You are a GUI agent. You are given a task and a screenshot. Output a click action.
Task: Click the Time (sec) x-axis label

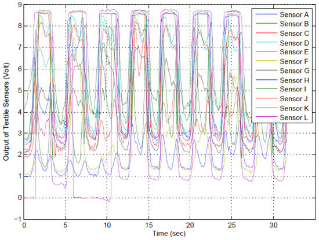(x=169, y=234)
